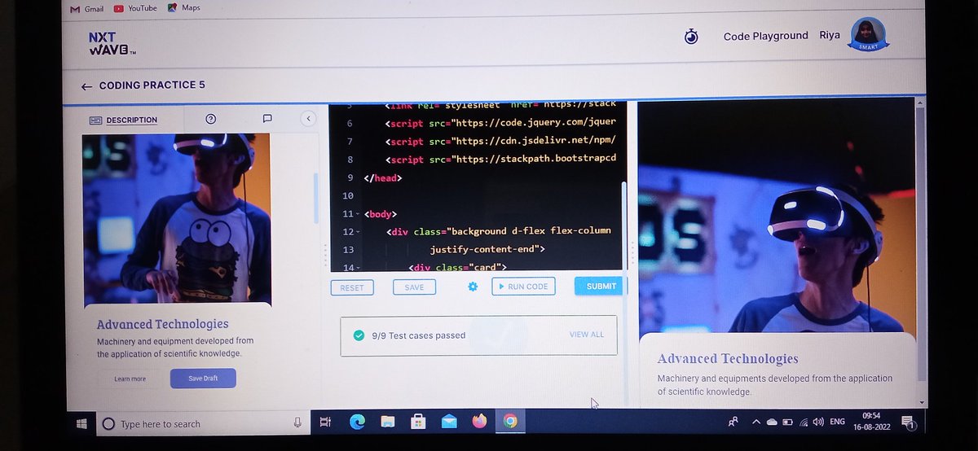Image resolution: width=978 pixels, height=451 pixels.
Task: Open Riya's profile avatar
Action: [x=868, y=36]
